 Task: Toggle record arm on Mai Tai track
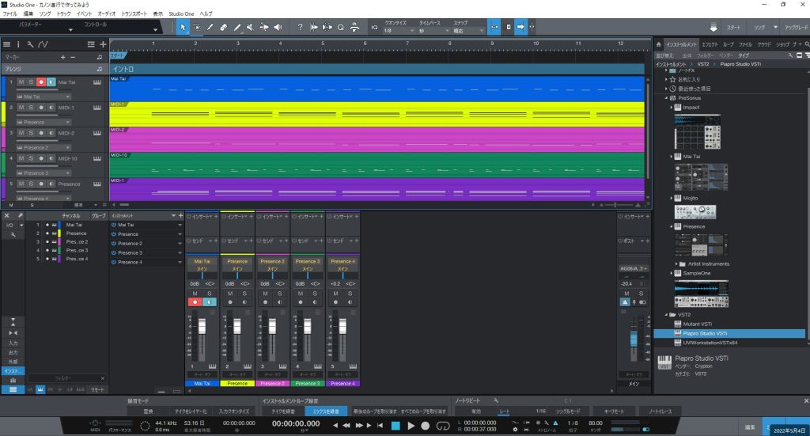pos(40,82)
